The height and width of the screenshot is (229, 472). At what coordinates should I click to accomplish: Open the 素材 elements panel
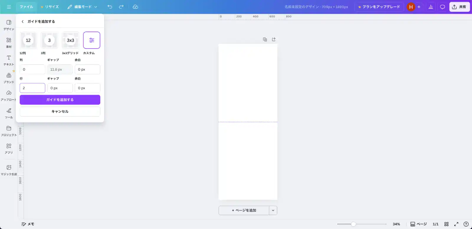click(9, 42)
